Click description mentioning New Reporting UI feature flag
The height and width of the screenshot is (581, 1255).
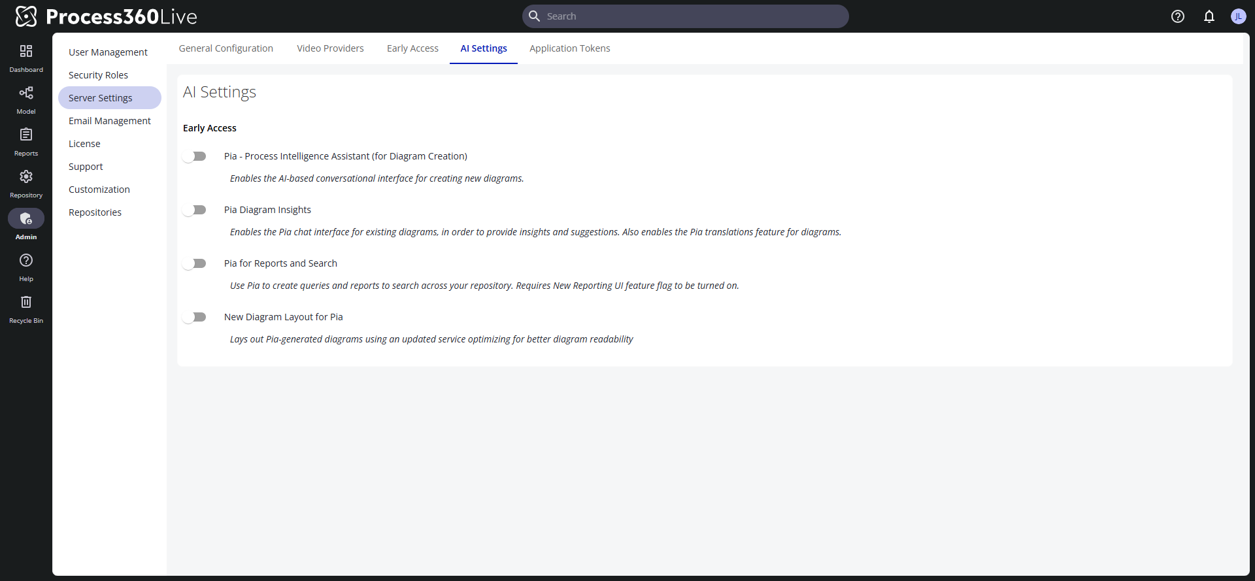pyautogui.click(x=484, y=286)
